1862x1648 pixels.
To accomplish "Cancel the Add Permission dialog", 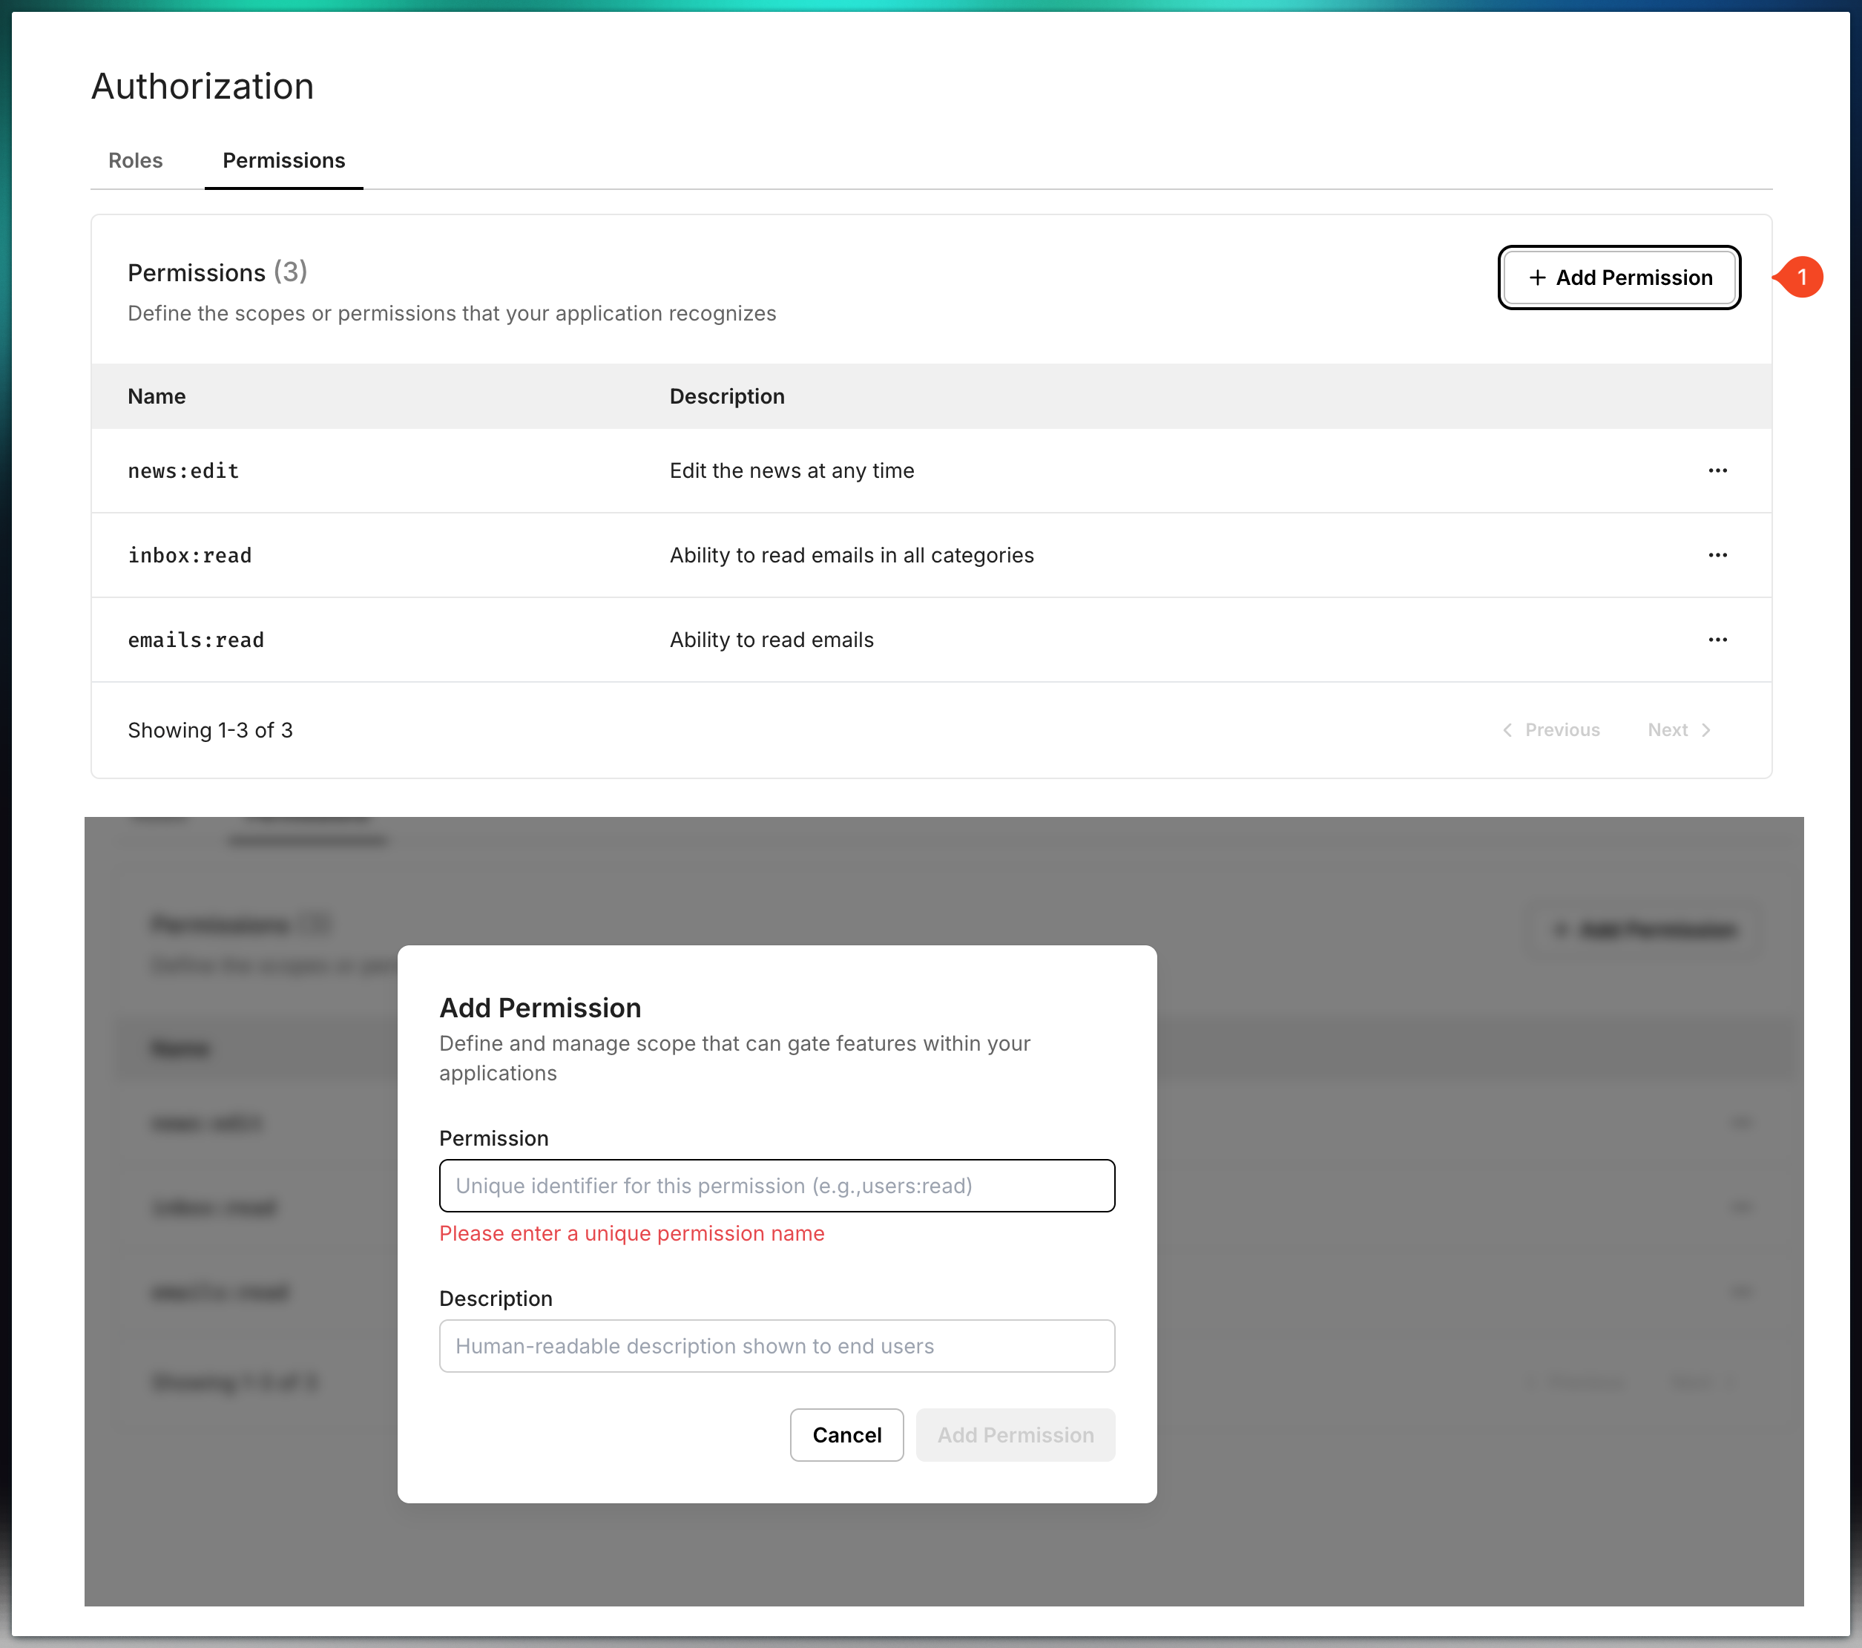I will tap(846, 1435).
